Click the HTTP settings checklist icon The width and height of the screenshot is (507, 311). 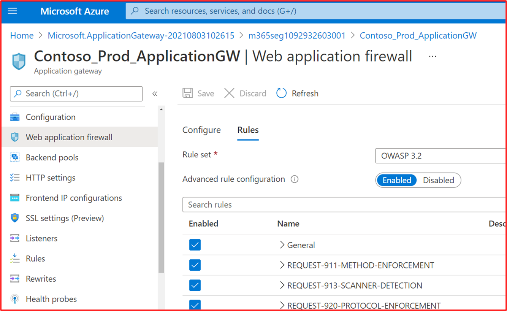click(15, 178)
